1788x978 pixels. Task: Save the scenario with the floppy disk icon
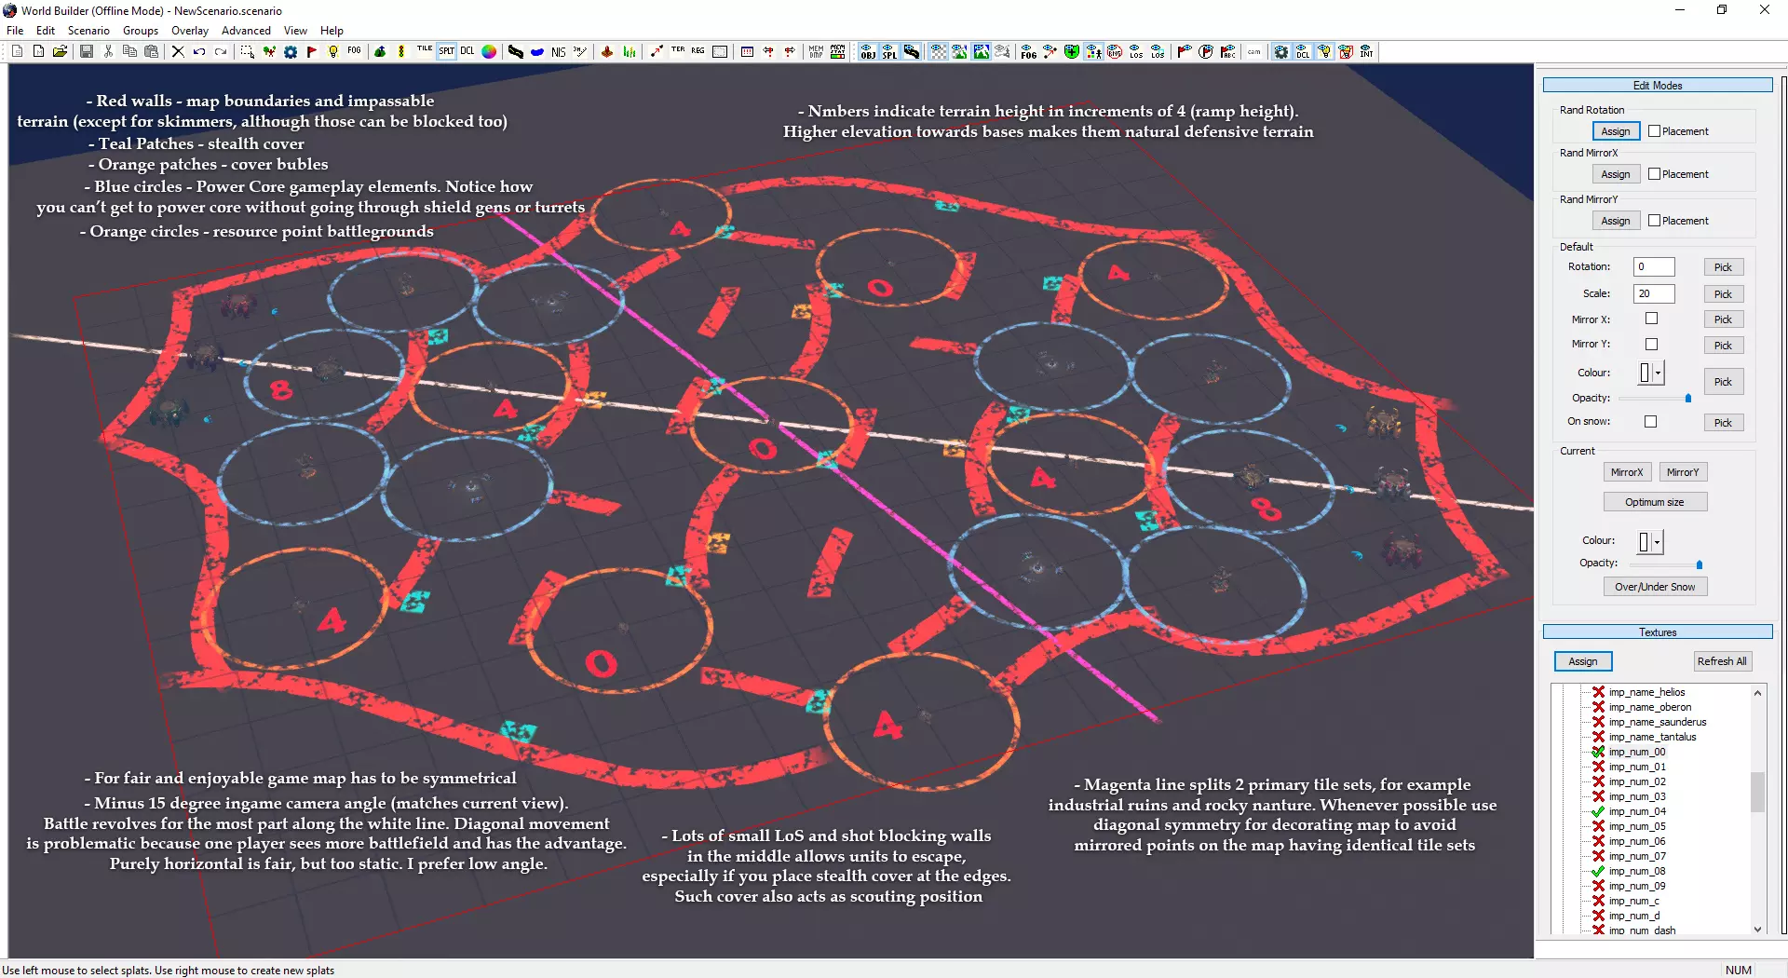click(x=87, y=52)
